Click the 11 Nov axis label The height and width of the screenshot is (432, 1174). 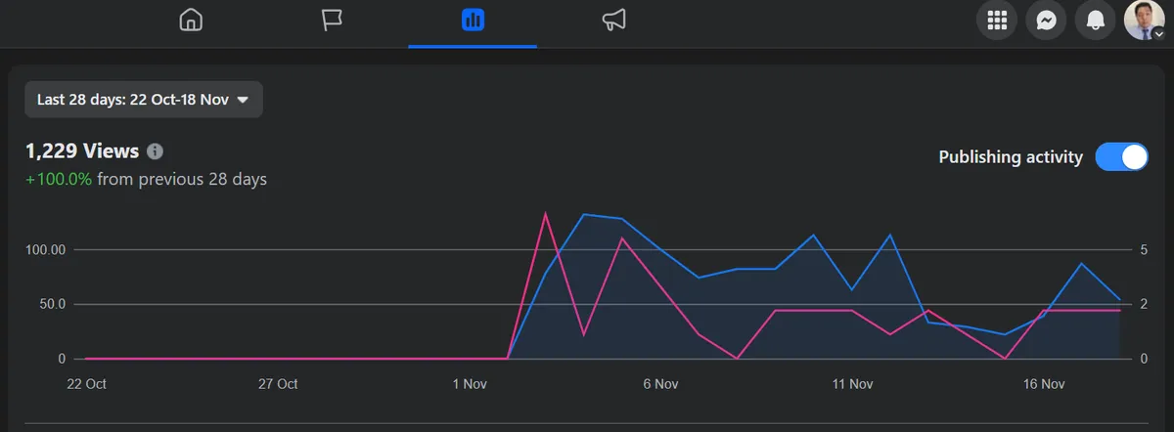[x=852, y=384]
